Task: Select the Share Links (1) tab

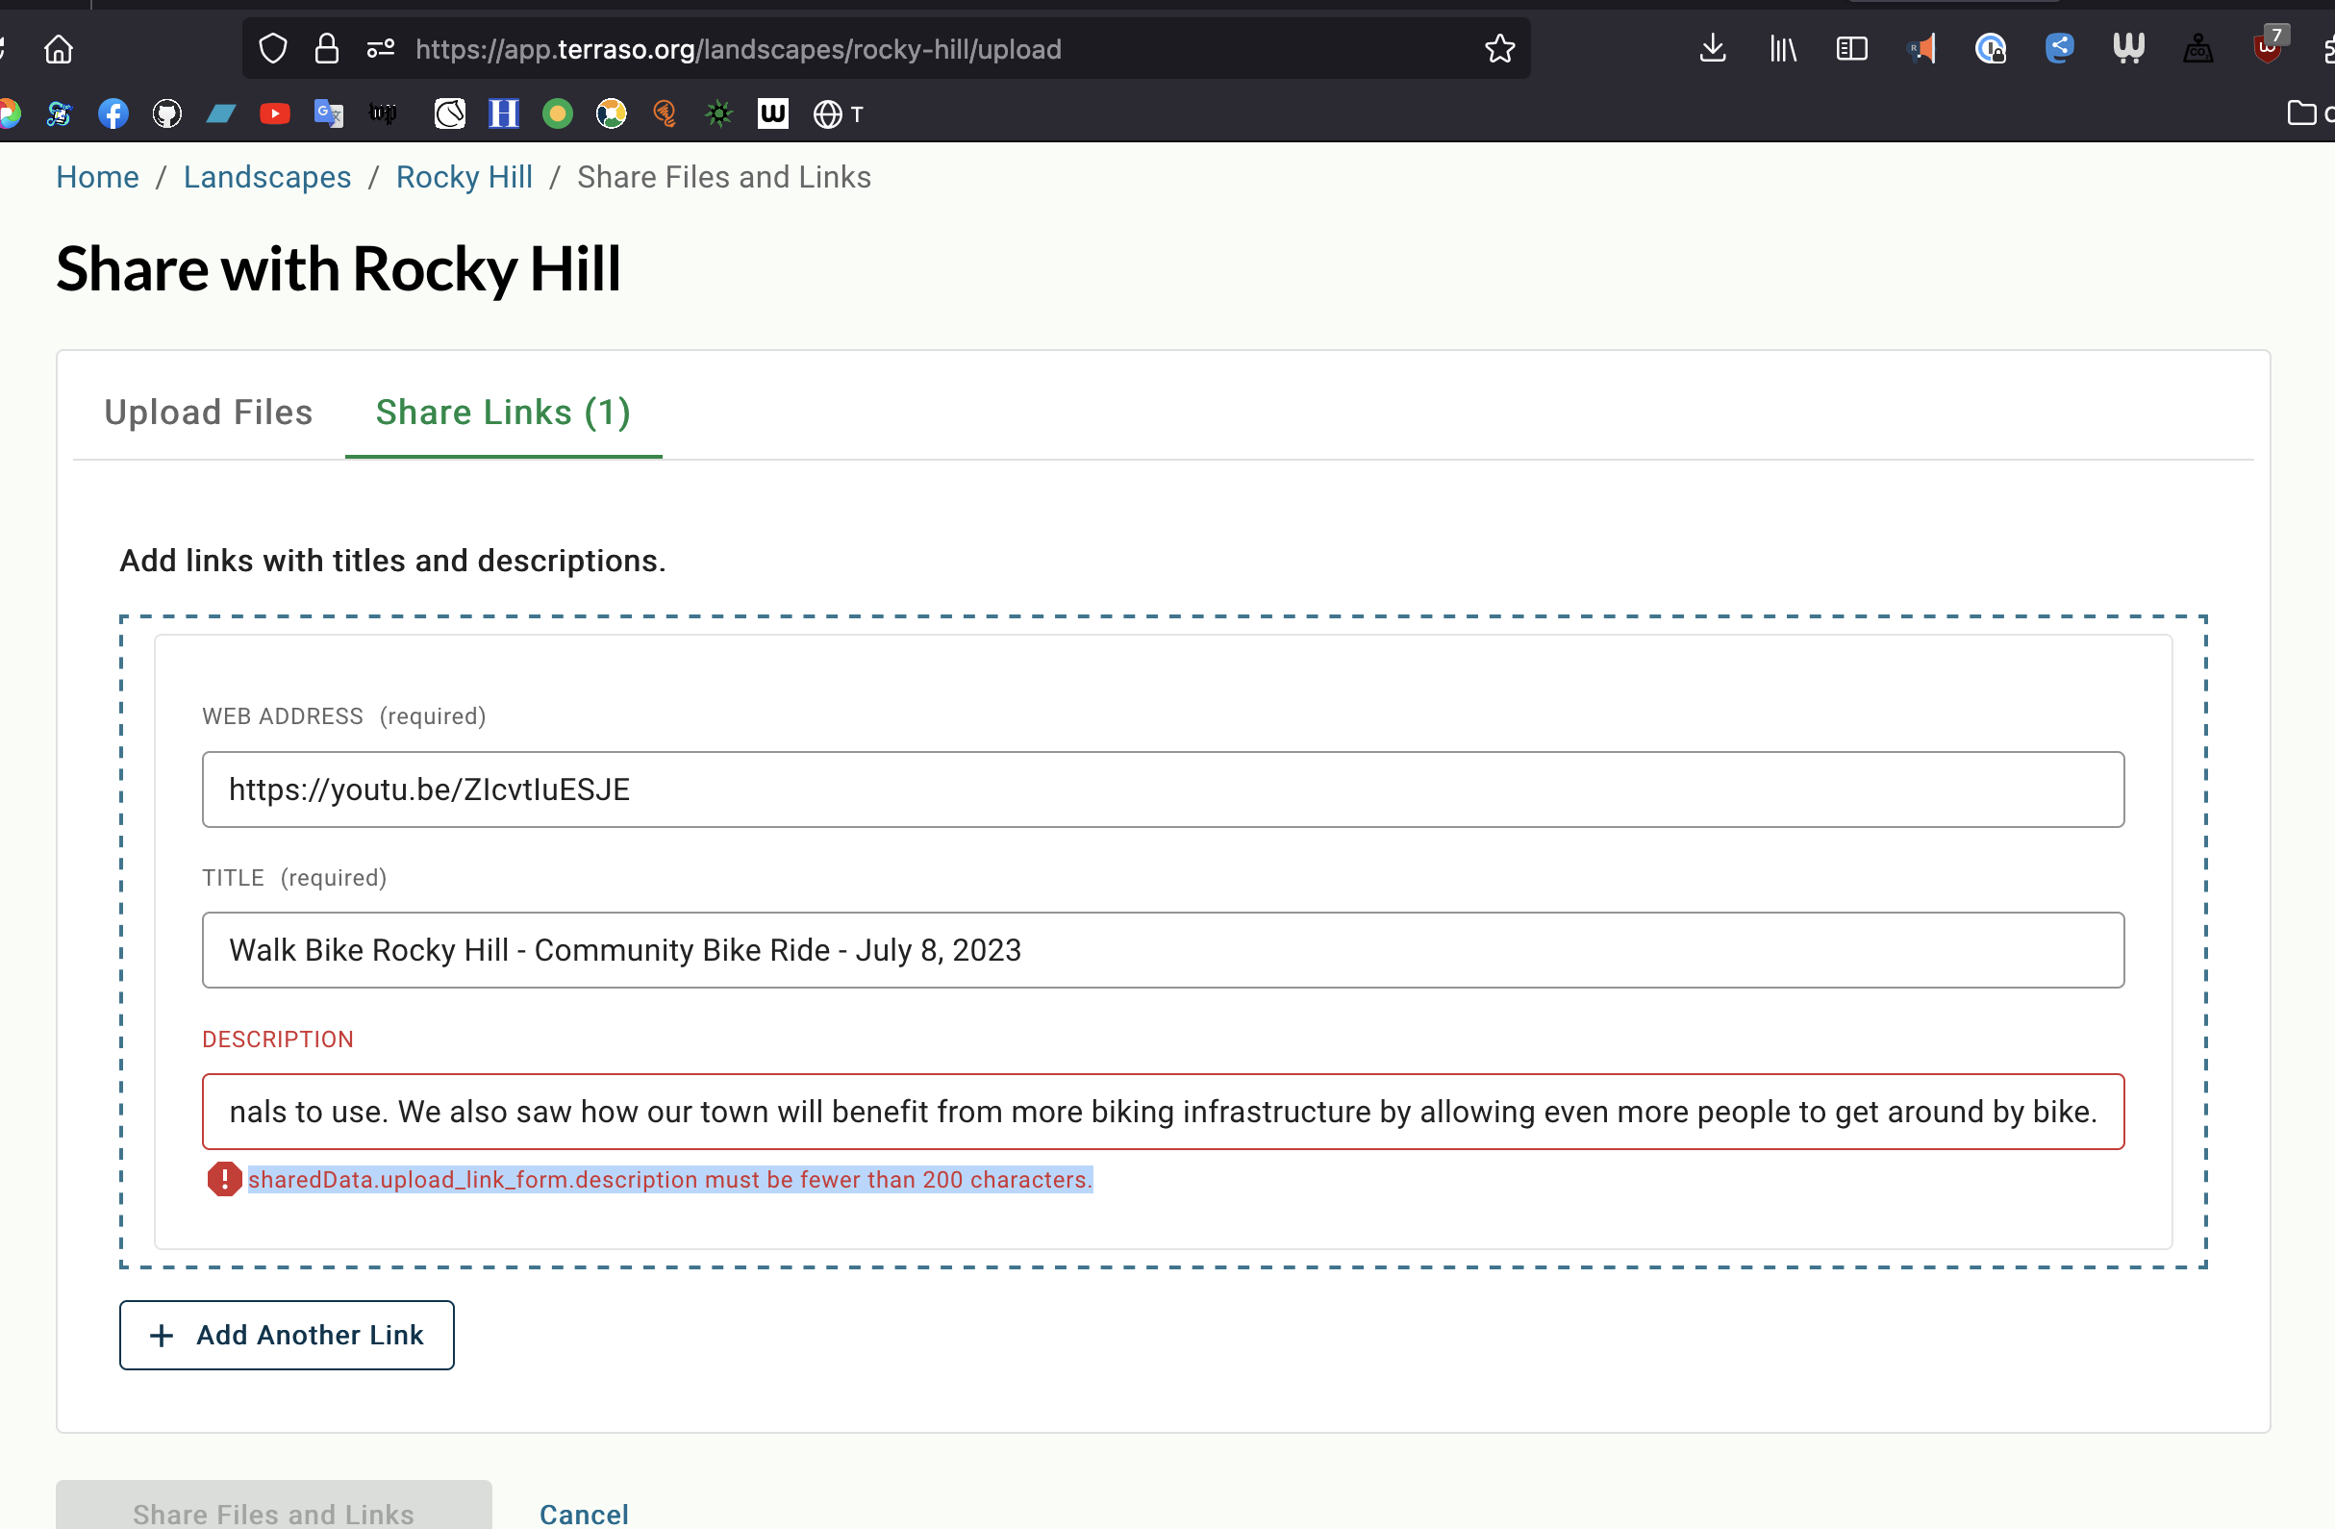Action: coord(503,413)
